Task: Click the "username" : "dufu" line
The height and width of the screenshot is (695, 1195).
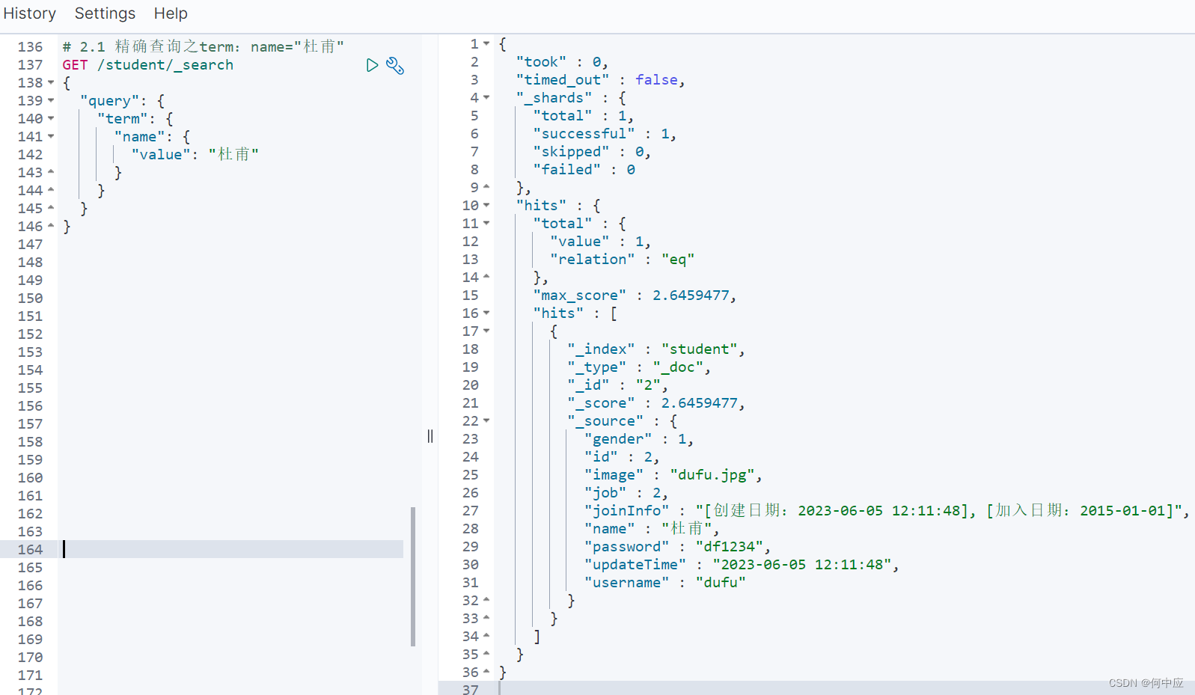Action: point(665,583)
